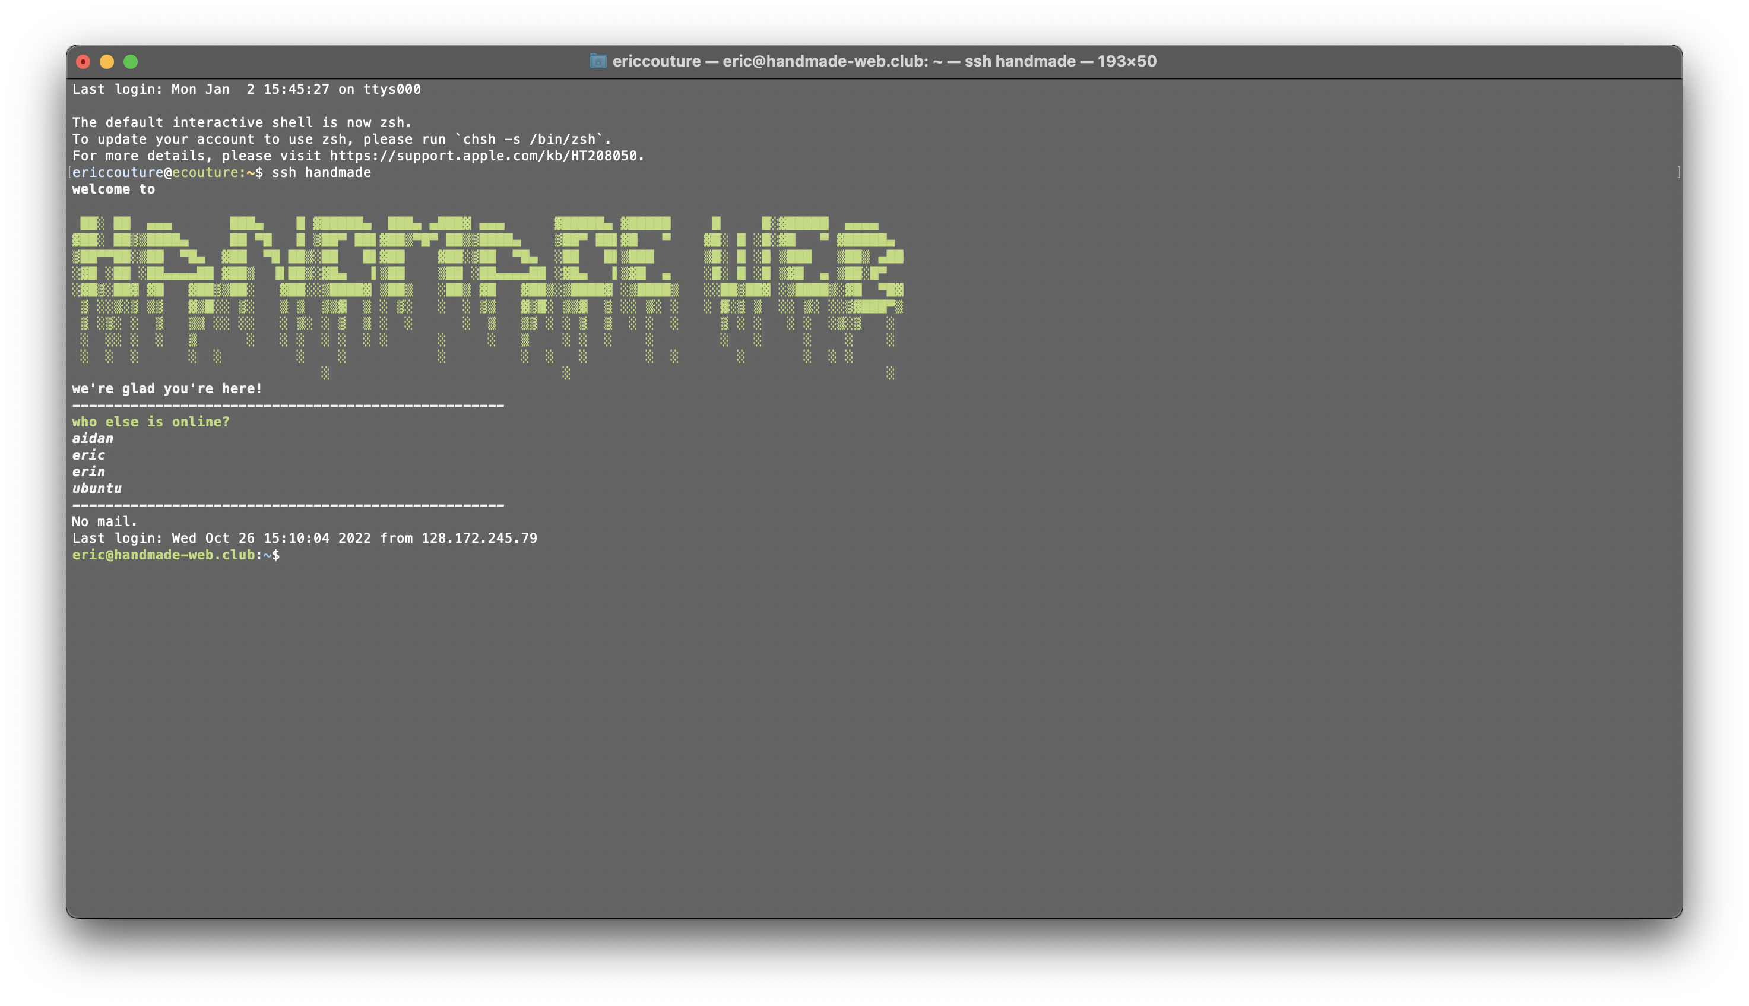The width and height of the screenshot is (1749, 1006).
Task: Click the HANDMADE WEB ASCII art banner
Action: [x=487, y=273]
